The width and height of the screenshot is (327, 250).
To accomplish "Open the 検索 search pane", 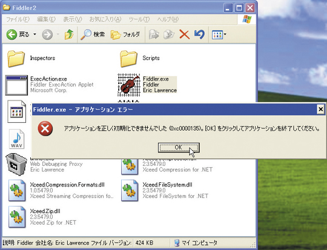I will point(93,35).
